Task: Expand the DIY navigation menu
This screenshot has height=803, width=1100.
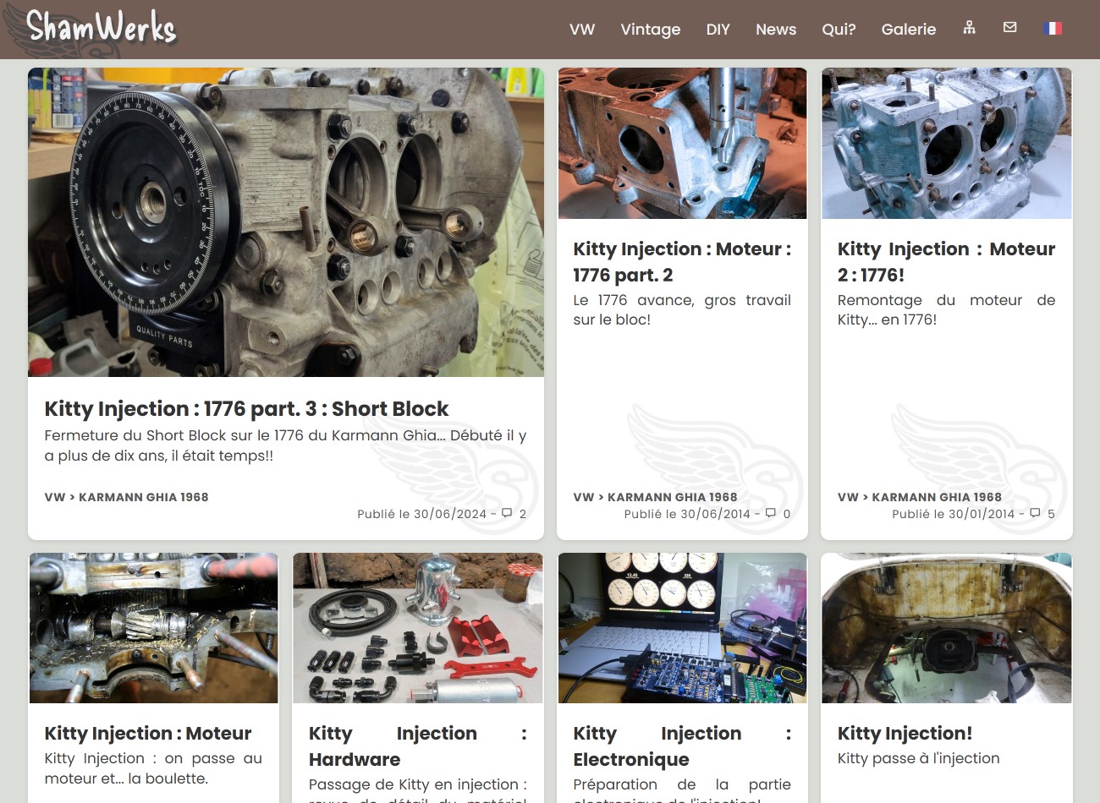Action: pyautogui.click(x=718, y=30)
